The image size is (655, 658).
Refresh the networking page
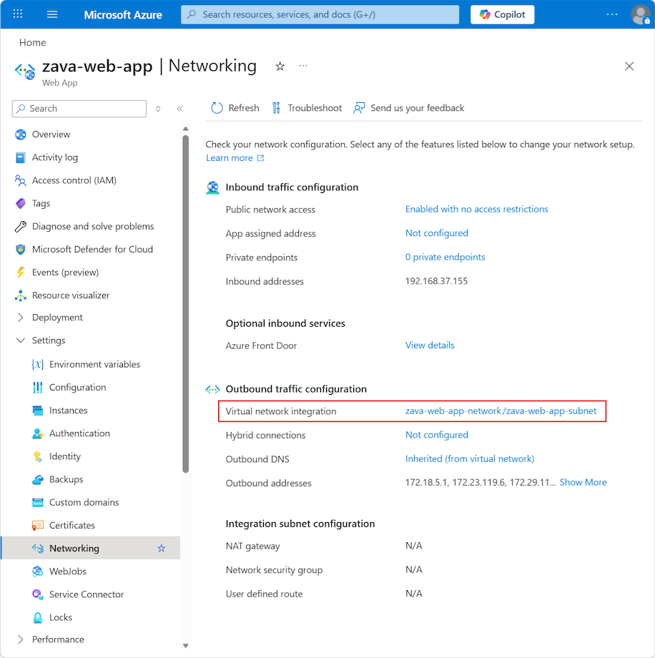[x=235, y=108]
